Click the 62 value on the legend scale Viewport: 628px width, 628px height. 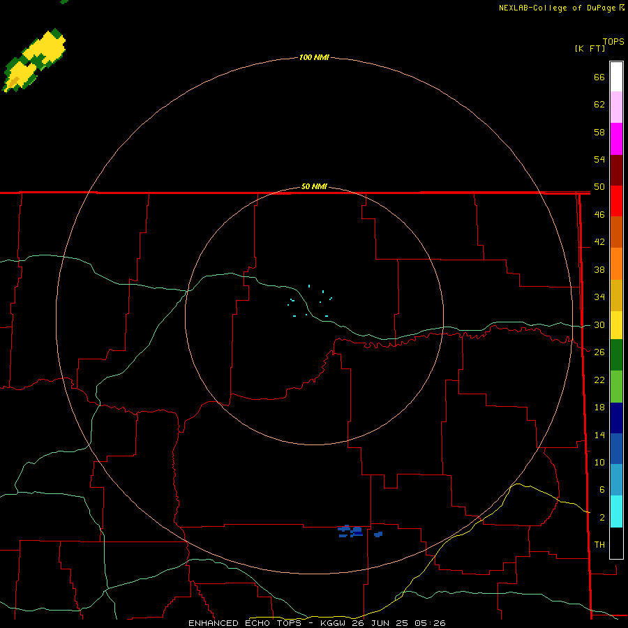[599, 105]
